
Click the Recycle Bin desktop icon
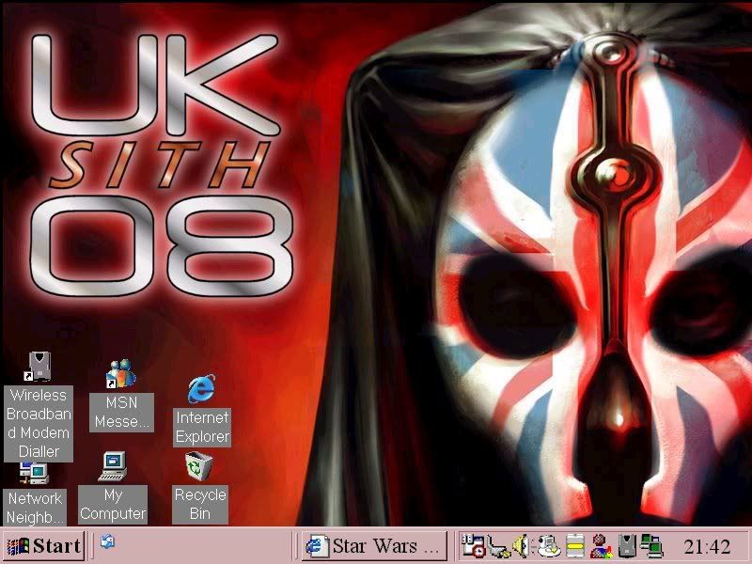click(x=199, y=466)
